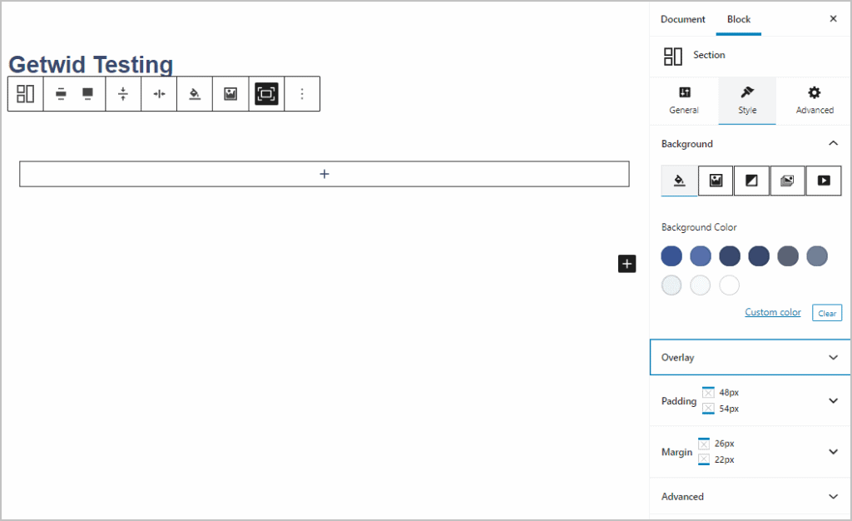852x521 pixels.
Task: Select the wide width alignment toolbar icon
Action: 61,94
